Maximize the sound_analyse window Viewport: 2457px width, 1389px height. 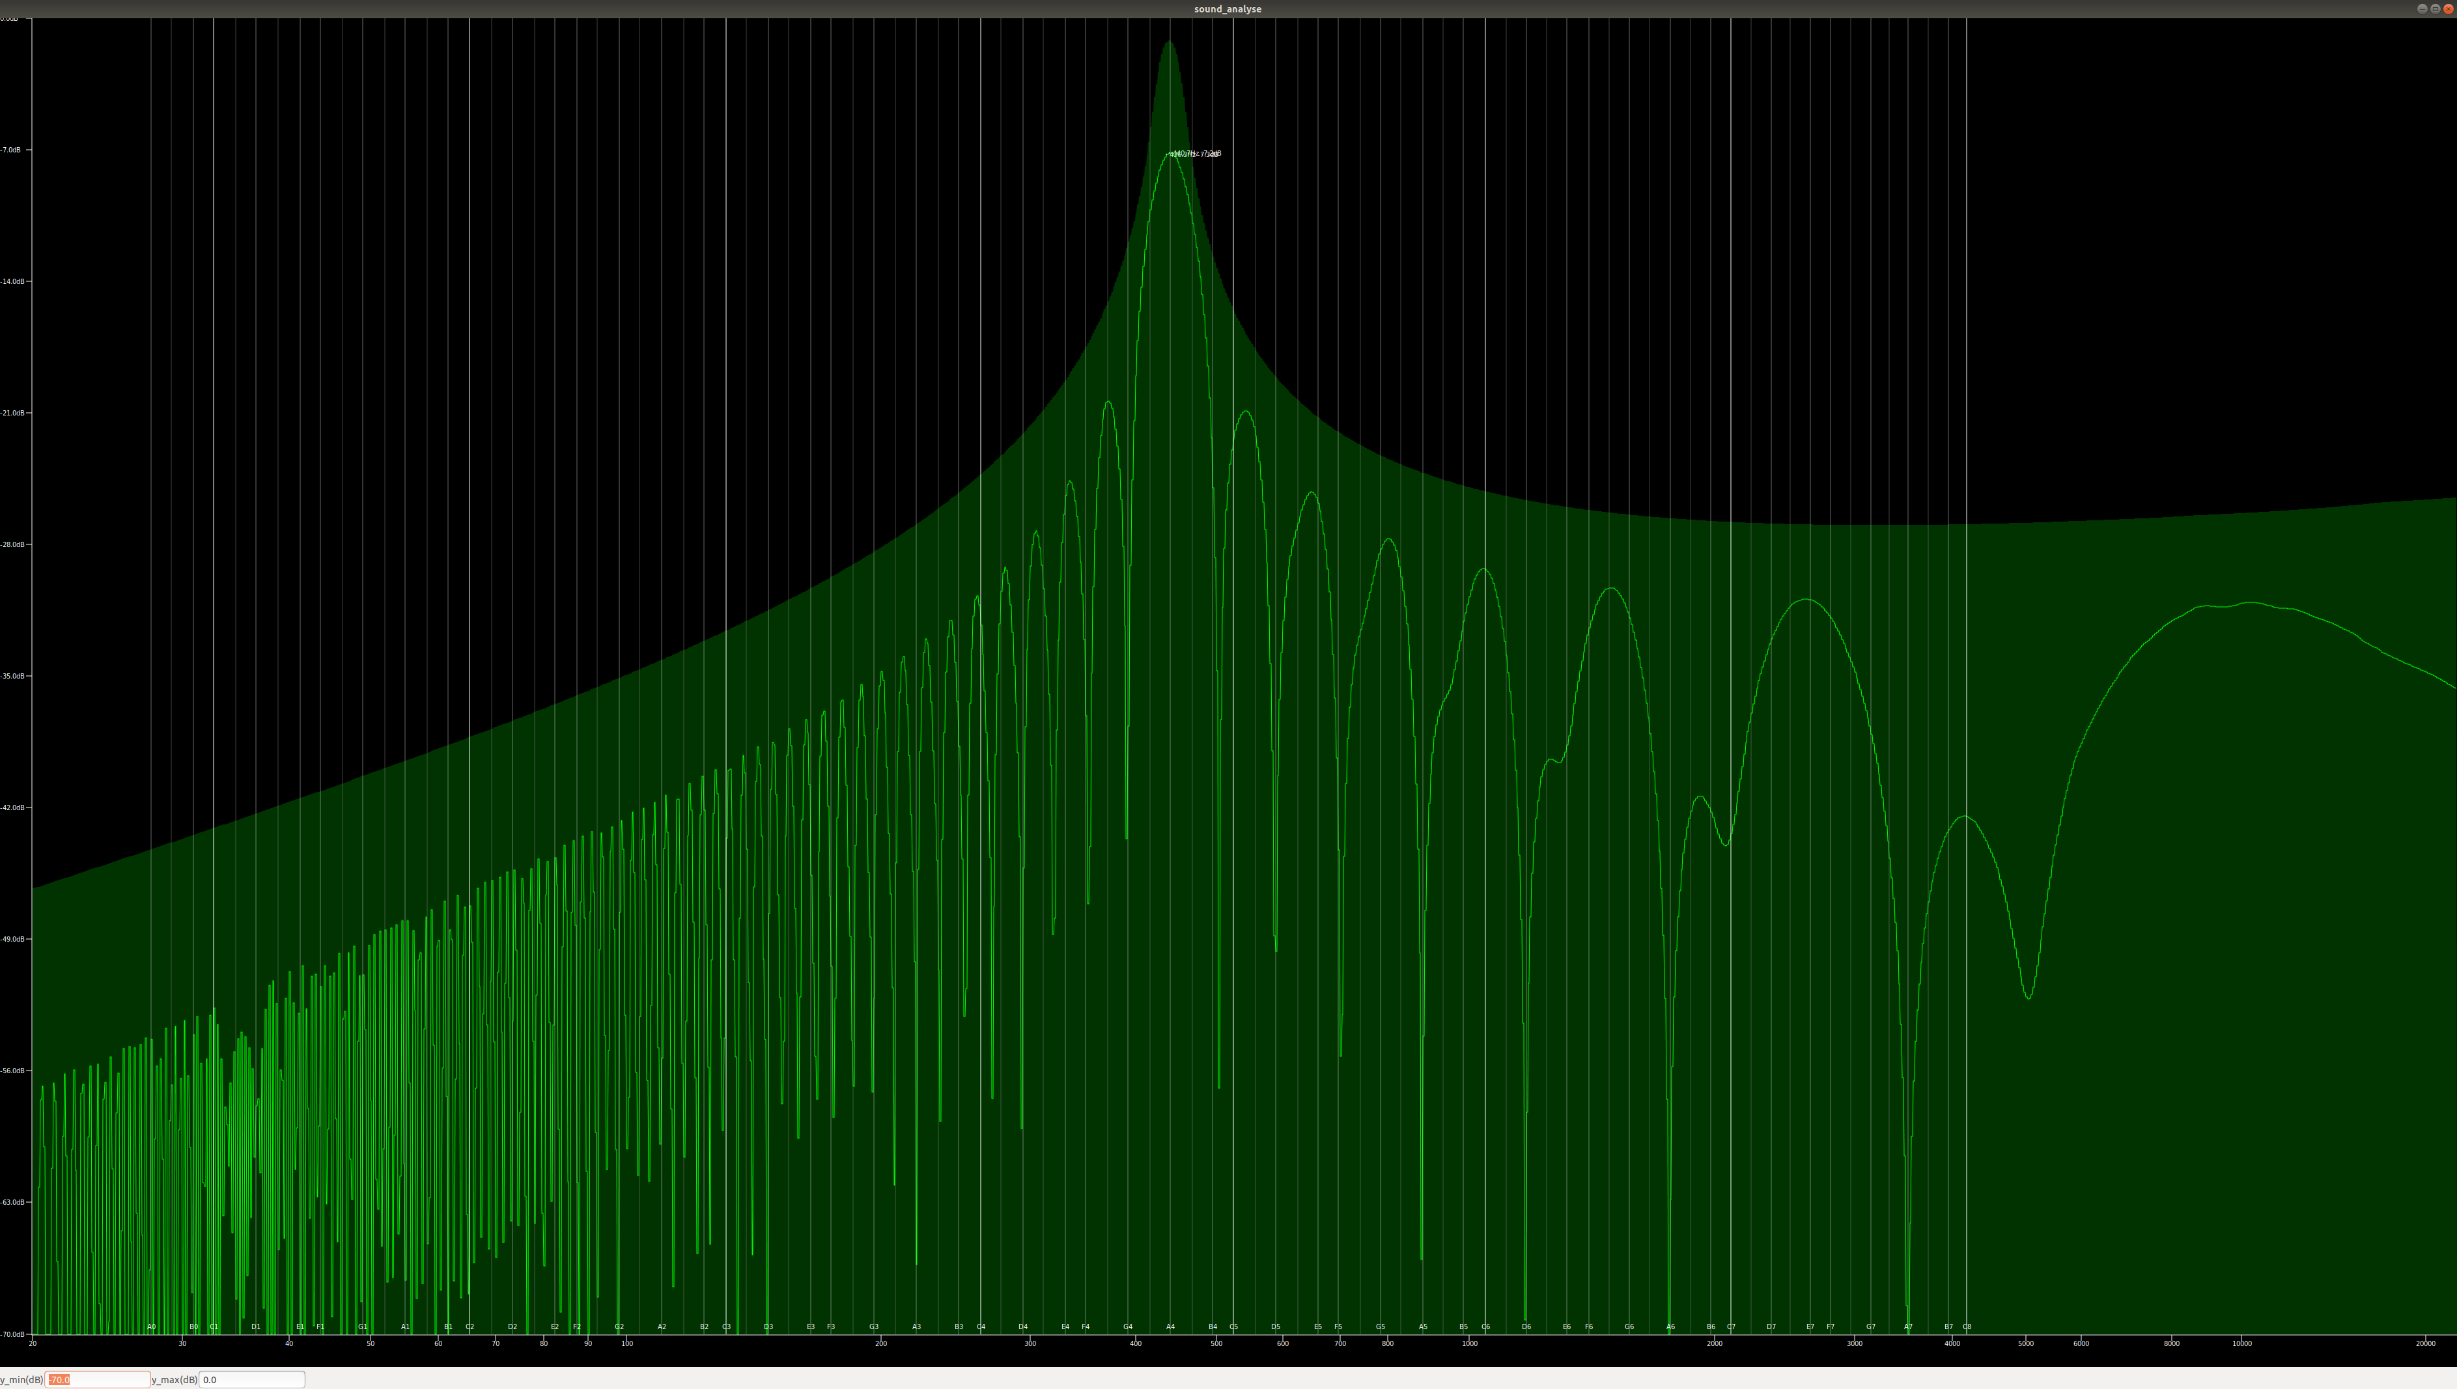(x=2435, y=8)
